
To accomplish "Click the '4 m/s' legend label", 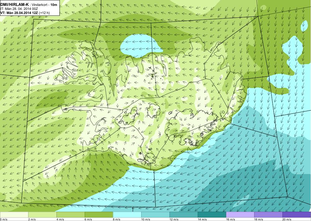I will tap(60, 219).
